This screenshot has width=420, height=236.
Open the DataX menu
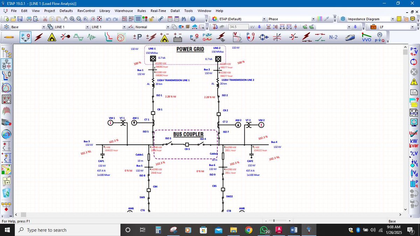click(x=175, y=11)
